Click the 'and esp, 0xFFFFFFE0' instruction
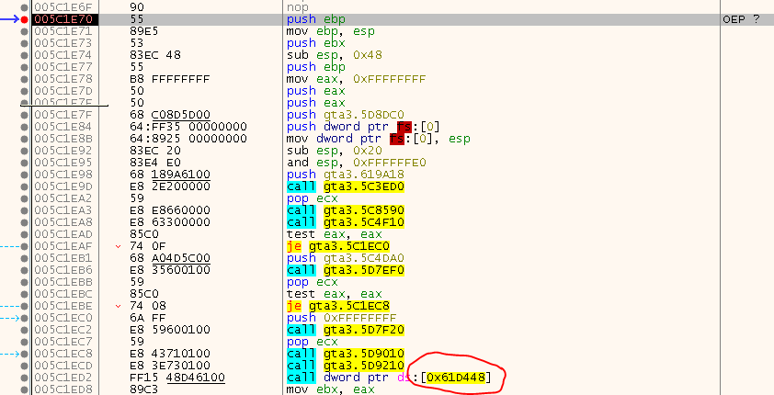Screen dimensions: 774x395 click(x=357, y=163)
